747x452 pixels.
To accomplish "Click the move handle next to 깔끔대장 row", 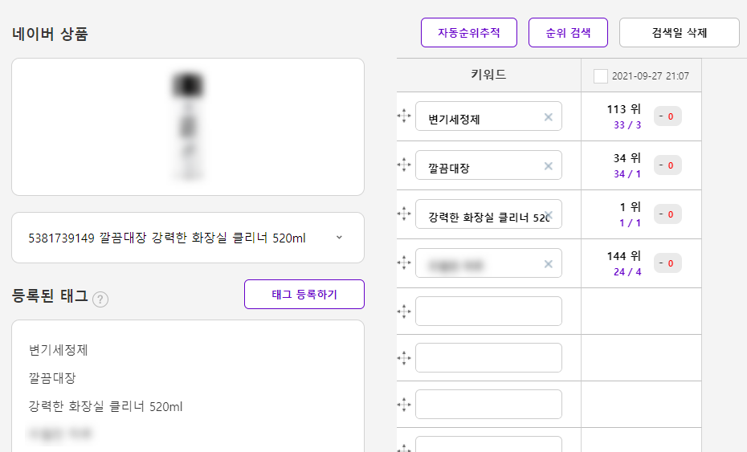I will pyautogui.click(x=404, y=165).
